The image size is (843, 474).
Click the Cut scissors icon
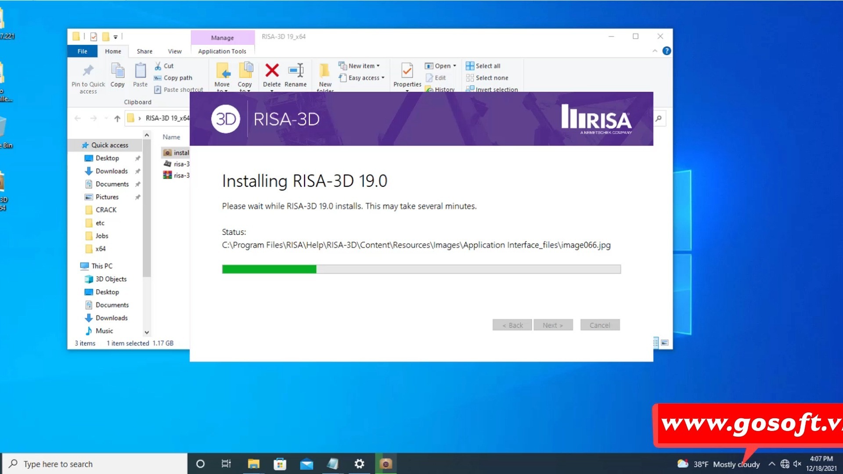[x=158, y=66]
